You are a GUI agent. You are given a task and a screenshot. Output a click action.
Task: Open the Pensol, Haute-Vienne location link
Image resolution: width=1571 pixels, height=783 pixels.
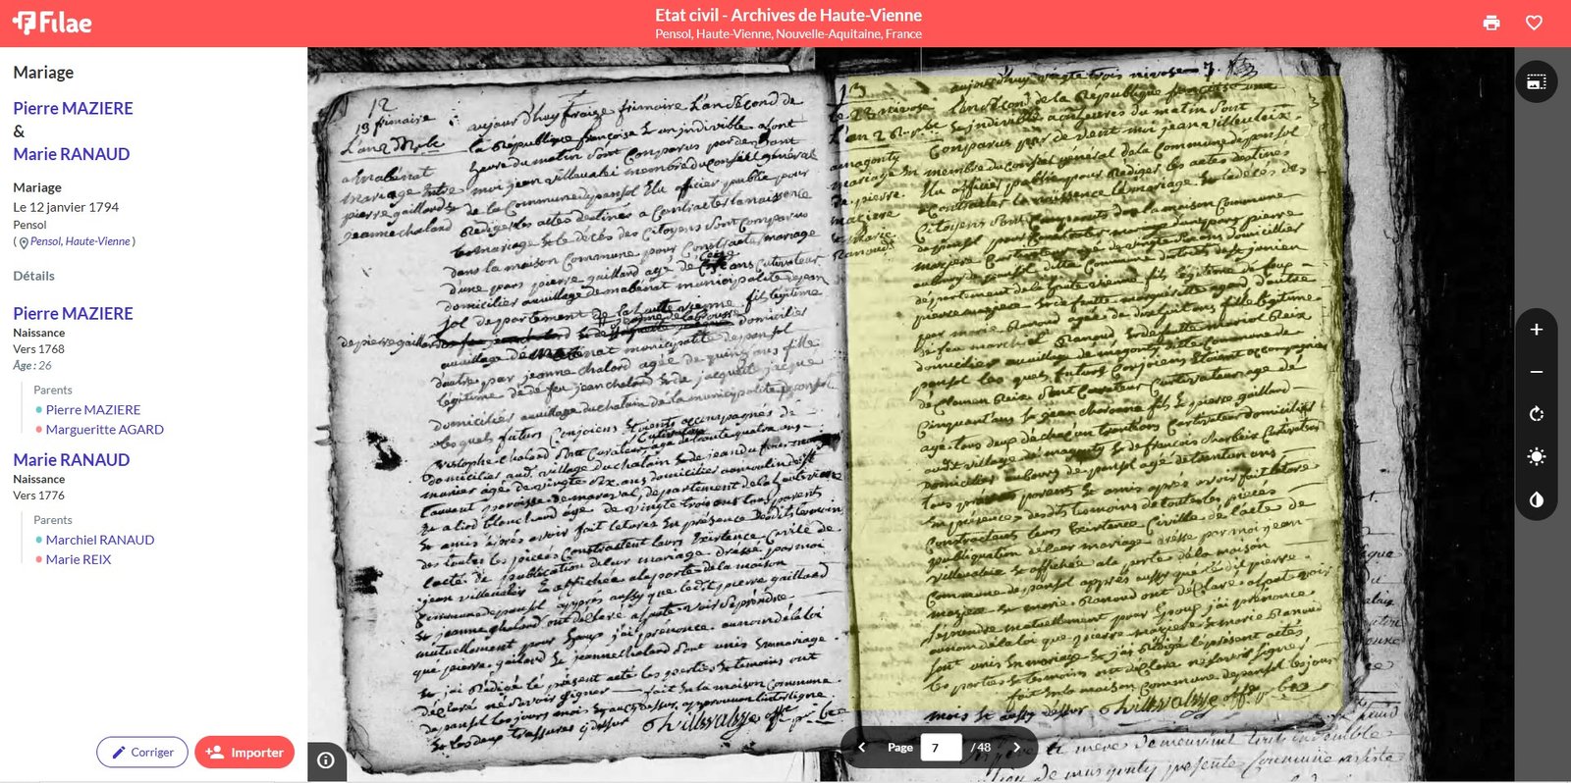80,241
